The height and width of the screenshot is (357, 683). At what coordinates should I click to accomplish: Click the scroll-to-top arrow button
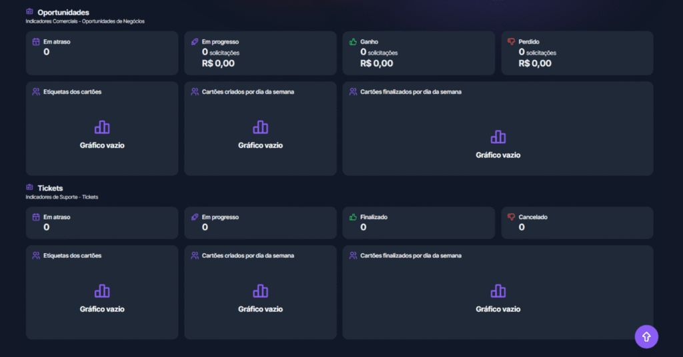tap(646, 336)
